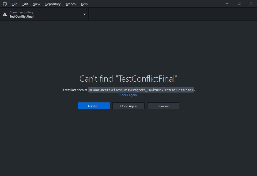Viewport: 257px width, 176px height.
Task: Open the View menu
Action: (36, 4)
